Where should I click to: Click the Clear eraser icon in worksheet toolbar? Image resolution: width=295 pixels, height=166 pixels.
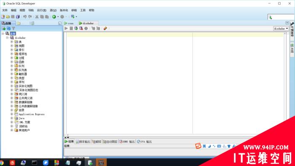coord(105,28)
